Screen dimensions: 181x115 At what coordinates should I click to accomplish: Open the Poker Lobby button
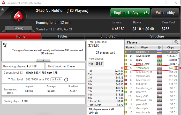click(x=165, y=13)
